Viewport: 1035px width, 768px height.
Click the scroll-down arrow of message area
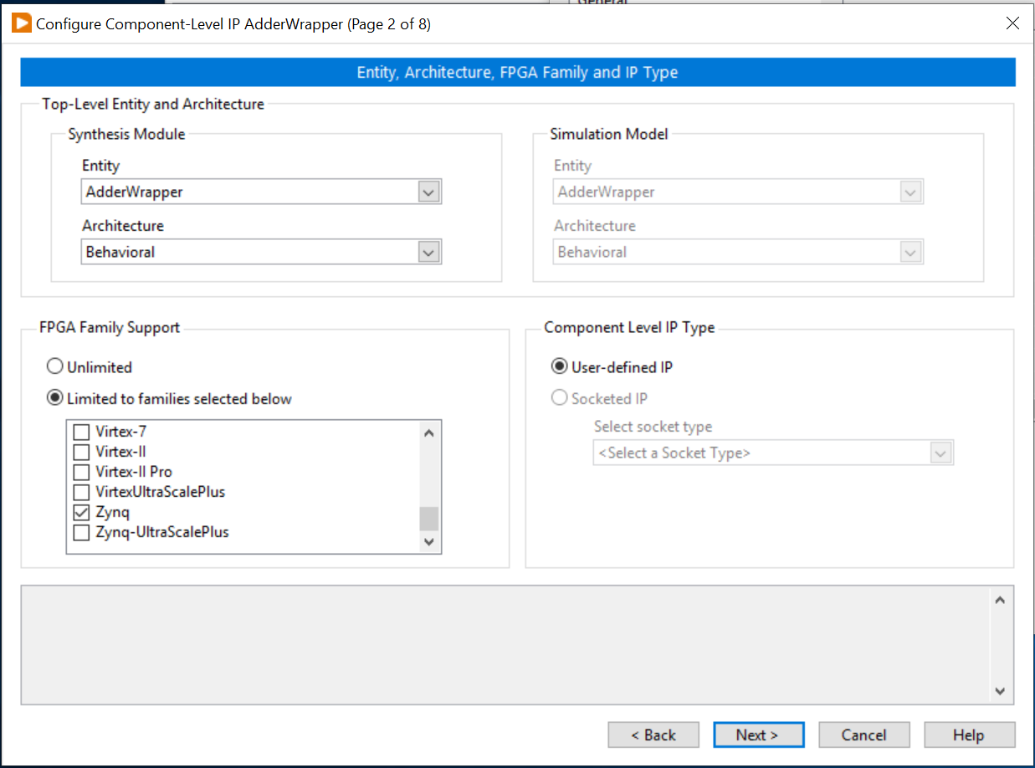click(x=1000, y=692)
